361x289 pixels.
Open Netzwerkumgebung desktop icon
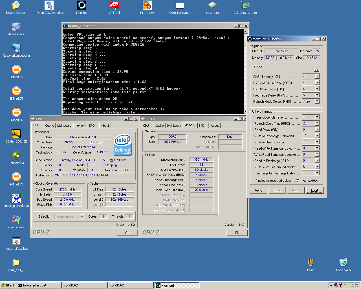point(16,51)
